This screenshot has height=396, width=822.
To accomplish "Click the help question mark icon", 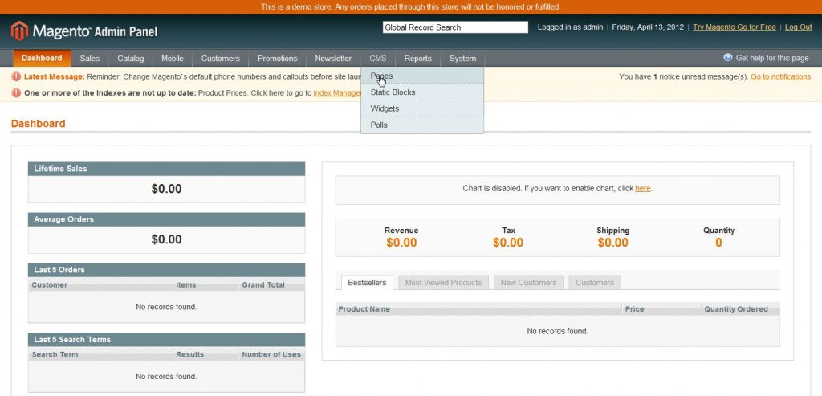I will [x=727, y=58].
